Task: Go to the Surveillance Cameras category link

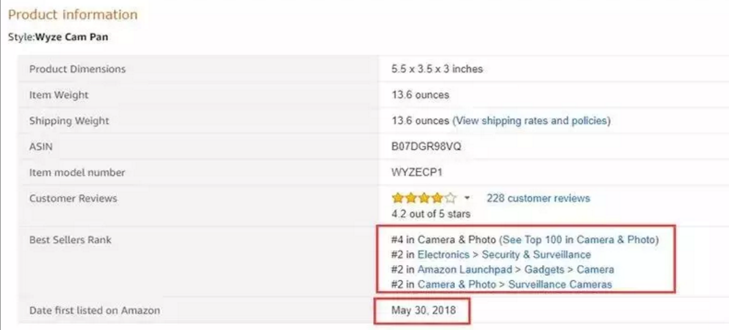Action: click(x=560, y=284)
